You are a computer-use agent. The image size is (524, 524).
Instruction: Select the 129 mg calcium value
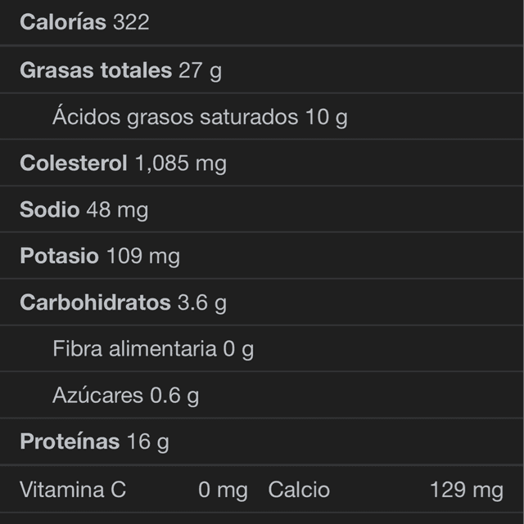(x=466, y=490)
